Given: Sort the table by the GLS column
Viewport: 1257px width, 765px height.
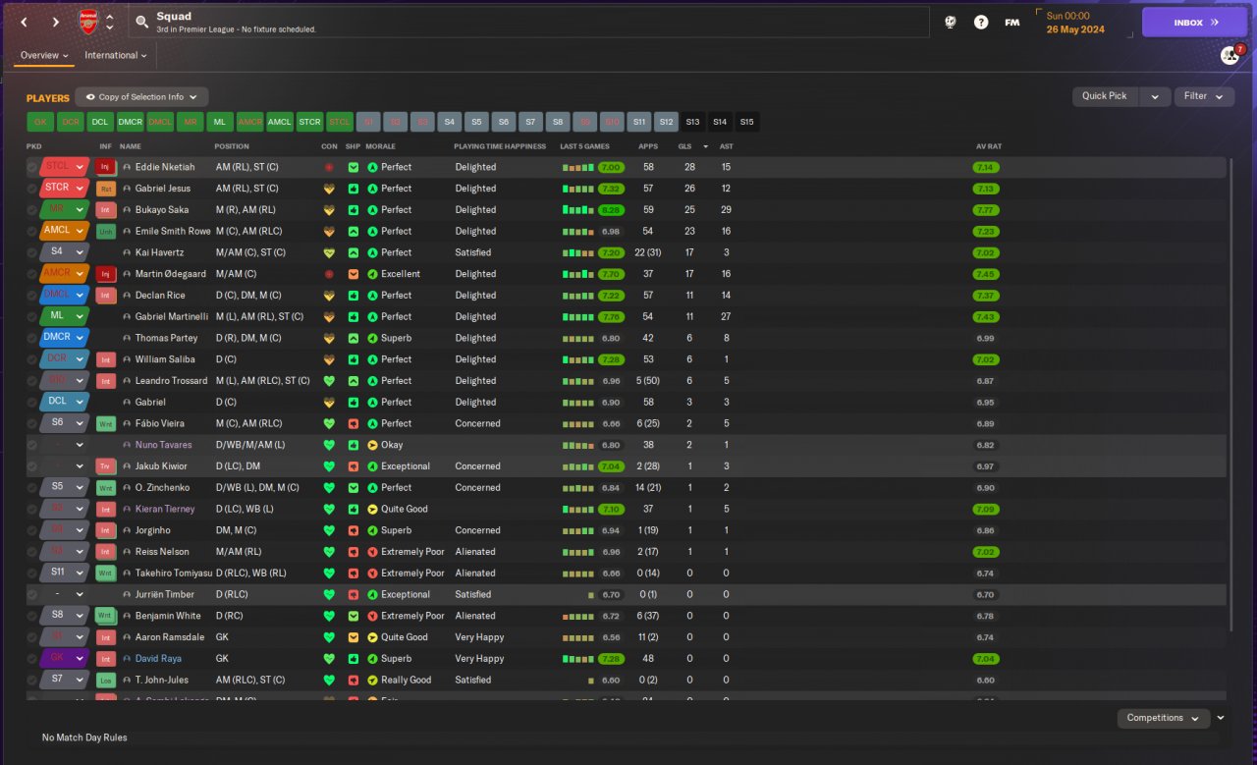Looking at the screenshot, I should [684, 146].
